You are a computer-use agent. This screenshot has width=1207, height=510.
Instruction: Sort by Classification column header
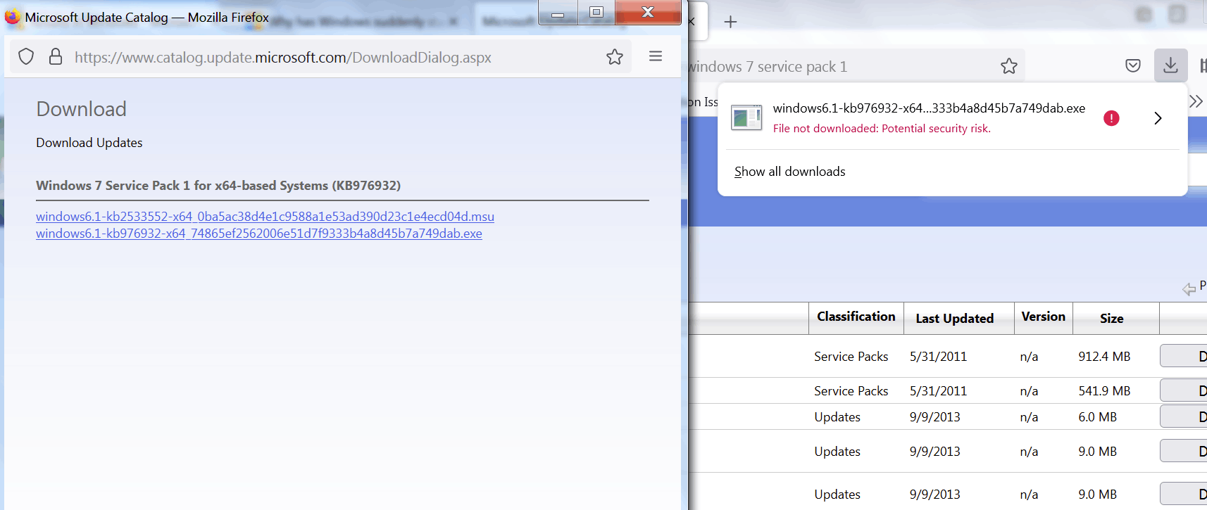coord(856,317)
